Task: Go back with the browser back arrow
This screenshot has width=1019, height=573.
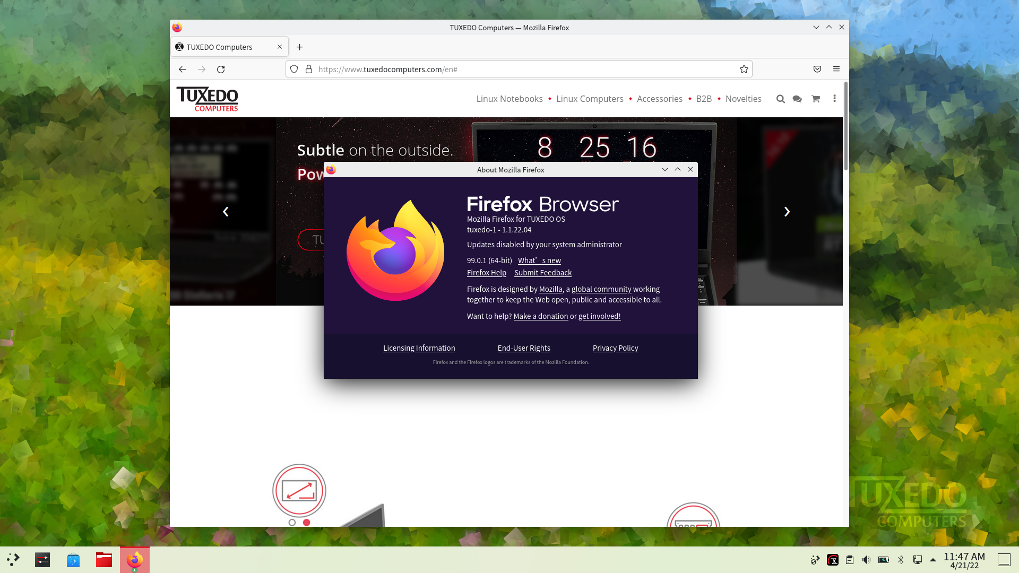Action: [182, 70]
